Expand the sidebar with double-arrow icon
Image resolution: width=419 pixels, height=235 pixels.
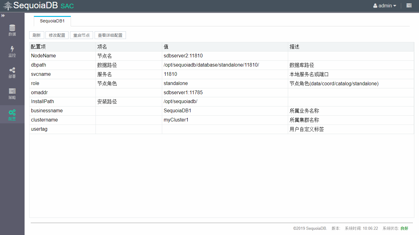pyautogui.click(x=3, y=16)
